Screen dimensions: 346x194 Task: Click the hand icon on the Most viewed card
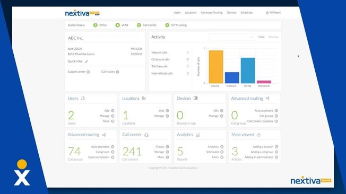click(x=258, y=135)
